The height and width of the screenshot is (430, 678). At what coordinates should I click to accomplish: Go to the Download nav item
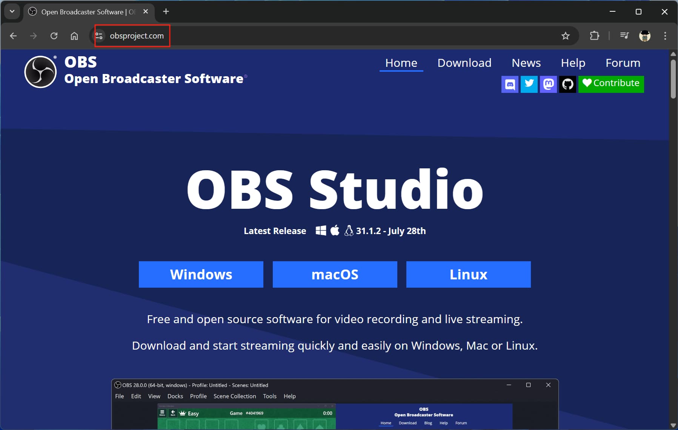pyautogui.click(x=464, y=63)
